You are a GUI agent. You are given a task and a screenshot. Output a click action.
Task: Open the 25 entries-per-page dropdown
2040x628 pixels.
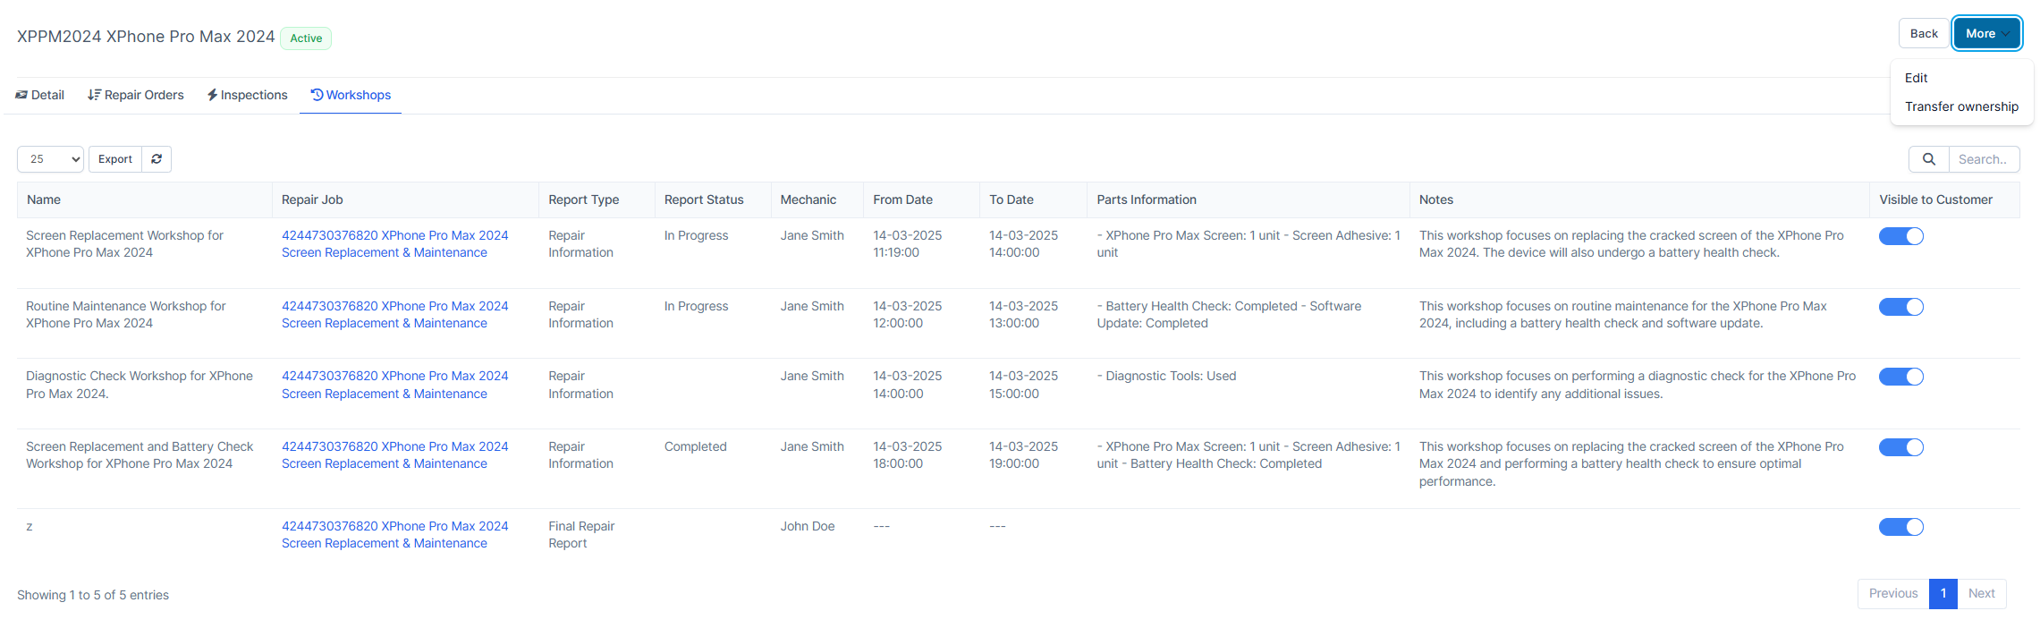tap(51, 159)
